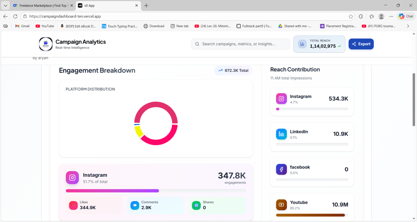Expand the bookmarks overflow chevron
The width and height of the screenshot is (417, 222).
[x=408, y=26]
